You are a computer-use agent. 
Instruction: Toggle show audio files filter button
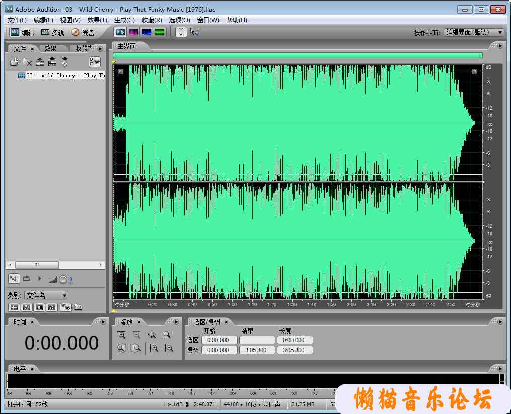(14, 307)
